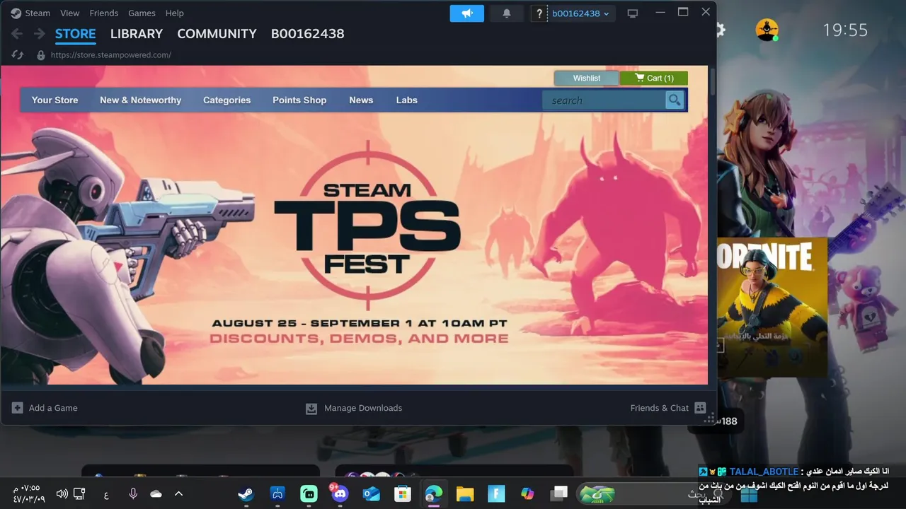Expand the Categories menu
Screen dimensions: 906x509
[x=226, y=100]
